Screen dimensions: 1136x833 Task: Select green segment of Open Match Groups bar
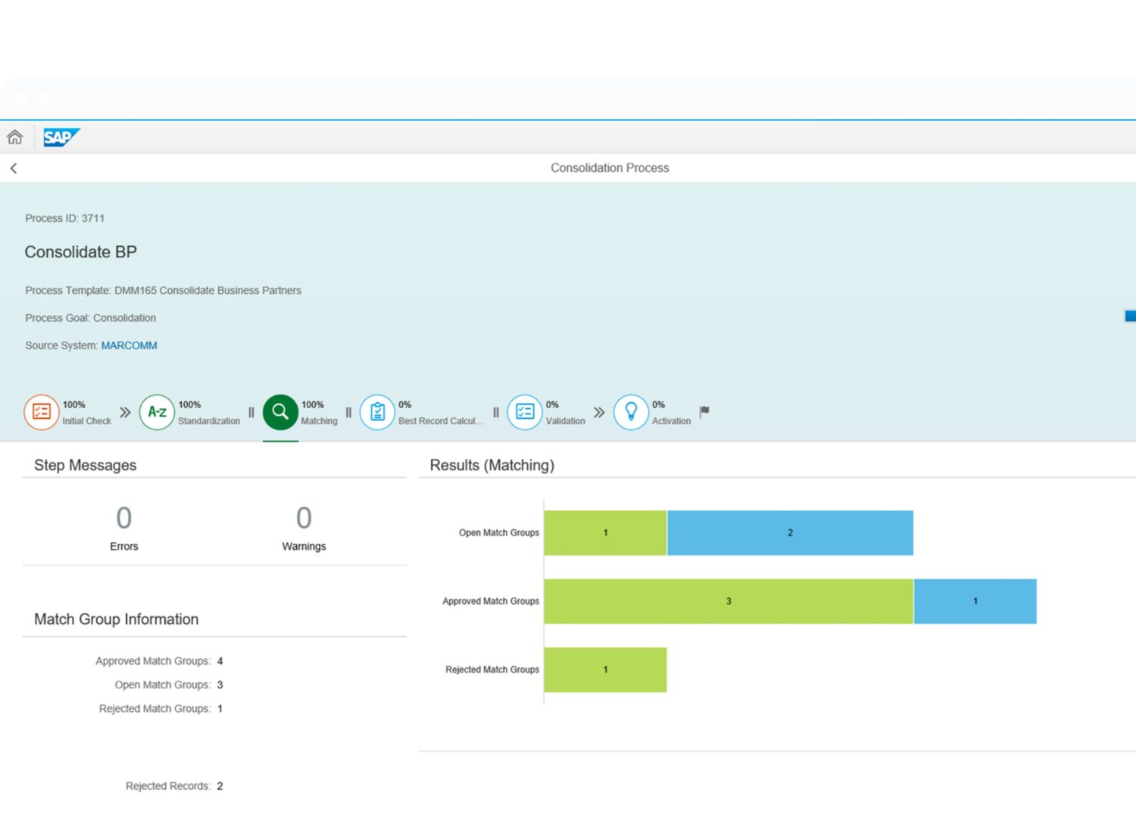tap(605, 533)
